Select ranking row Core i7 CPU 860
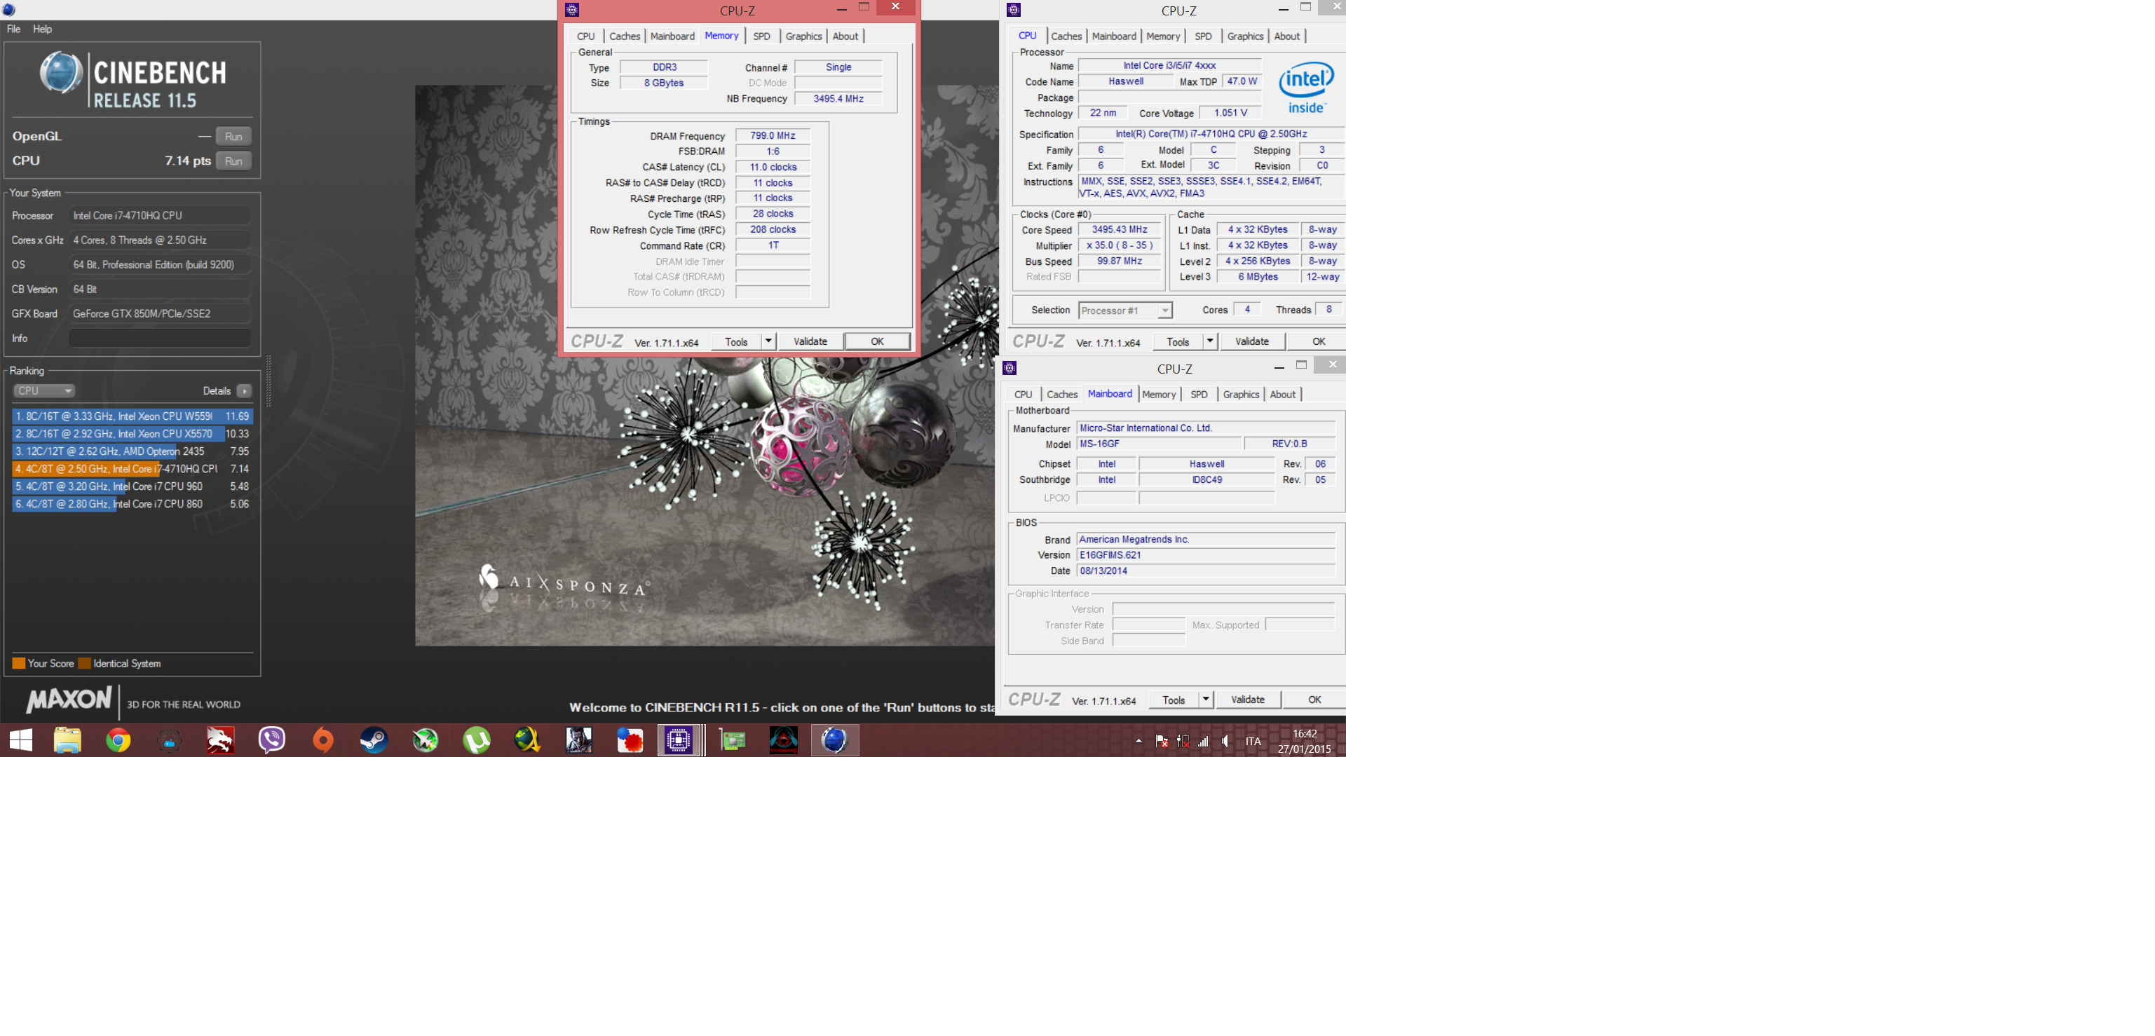2155x1036 pixels. tap(132, 503)
